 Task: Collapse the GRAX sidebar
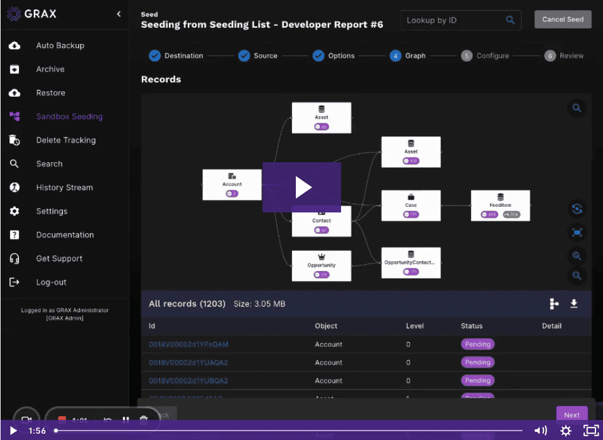(x=119, y=14)
